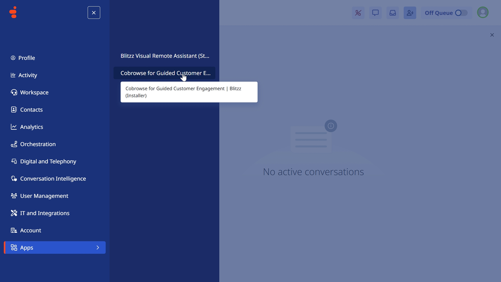
Task: Close the navigation menu with X button
Action: click(x=94, y=13)
